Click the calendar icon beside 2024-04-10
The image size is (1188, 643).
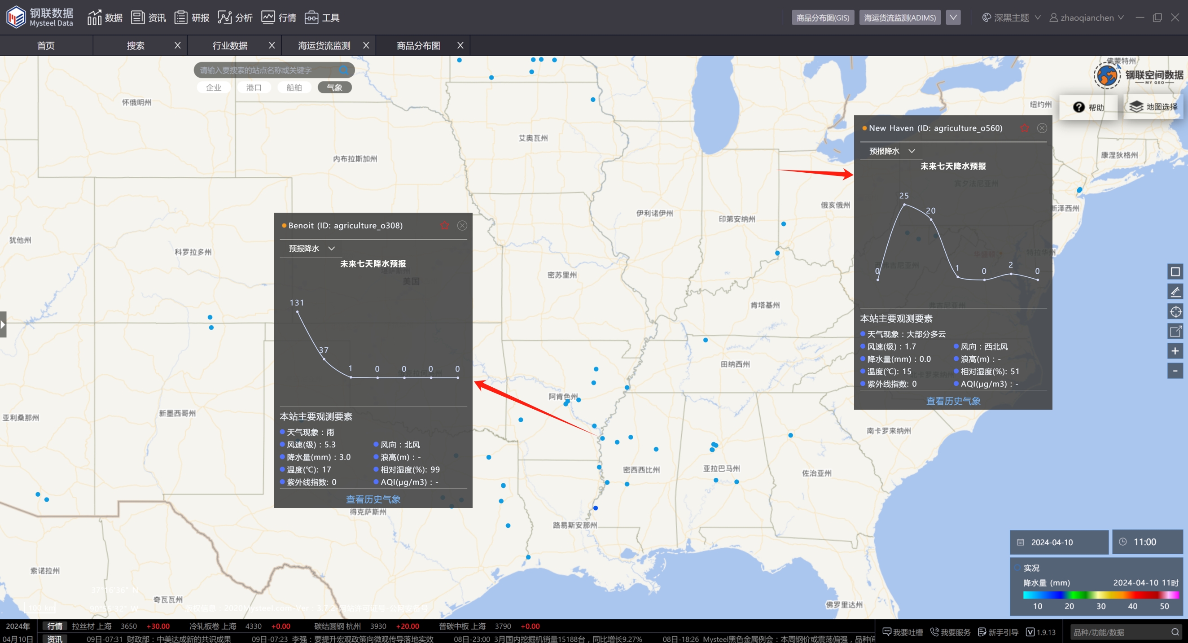1021,542
